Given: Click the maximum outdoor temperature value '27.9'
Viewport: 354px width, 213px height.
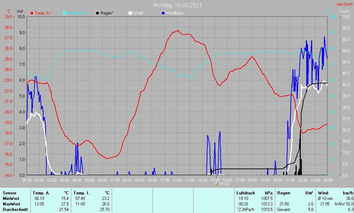Looking at the screenshot, I should point(65,204).
